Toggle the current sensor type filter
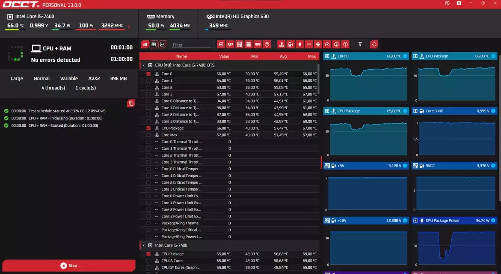Viewport: 501px width, 274px height. pyautogui.click(x=308, y=45)
